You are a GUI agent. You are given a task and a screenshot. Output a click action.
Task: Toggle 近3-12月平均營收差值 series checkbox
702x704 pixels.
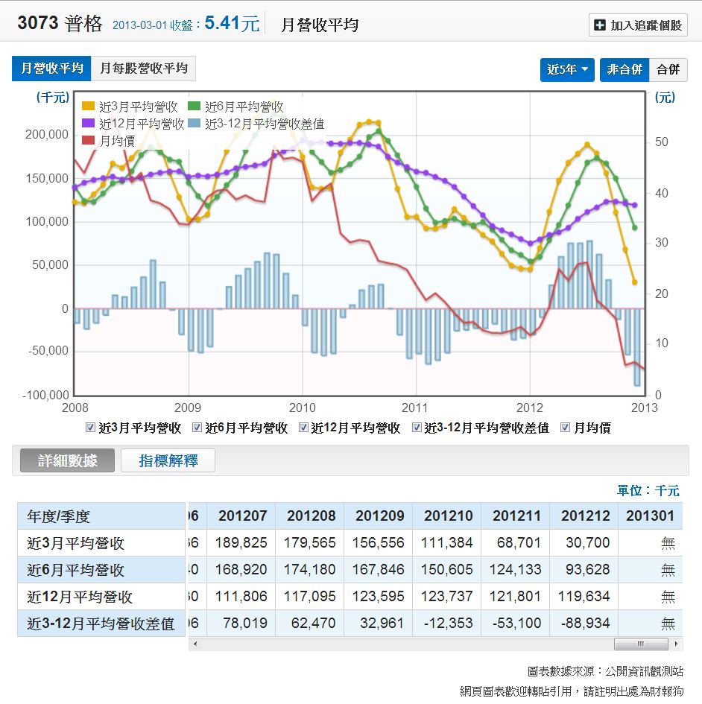(417, 428)
